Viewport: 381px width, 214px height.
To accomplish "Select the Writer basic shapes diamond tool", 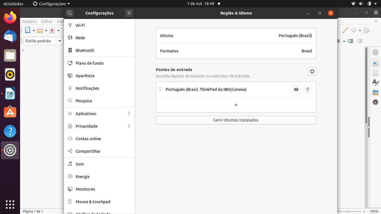I will coord(354,30).
